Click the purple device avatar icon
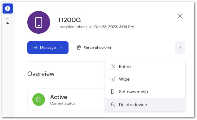 (39, 22)
